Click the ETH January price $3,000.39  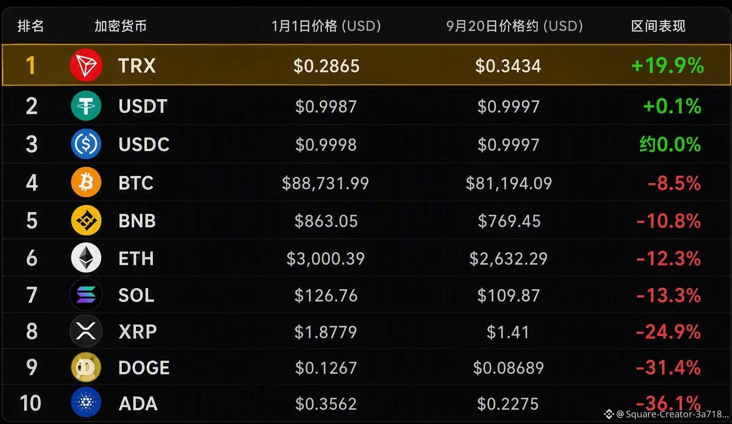pyautogui.click(x=326, y=259)
